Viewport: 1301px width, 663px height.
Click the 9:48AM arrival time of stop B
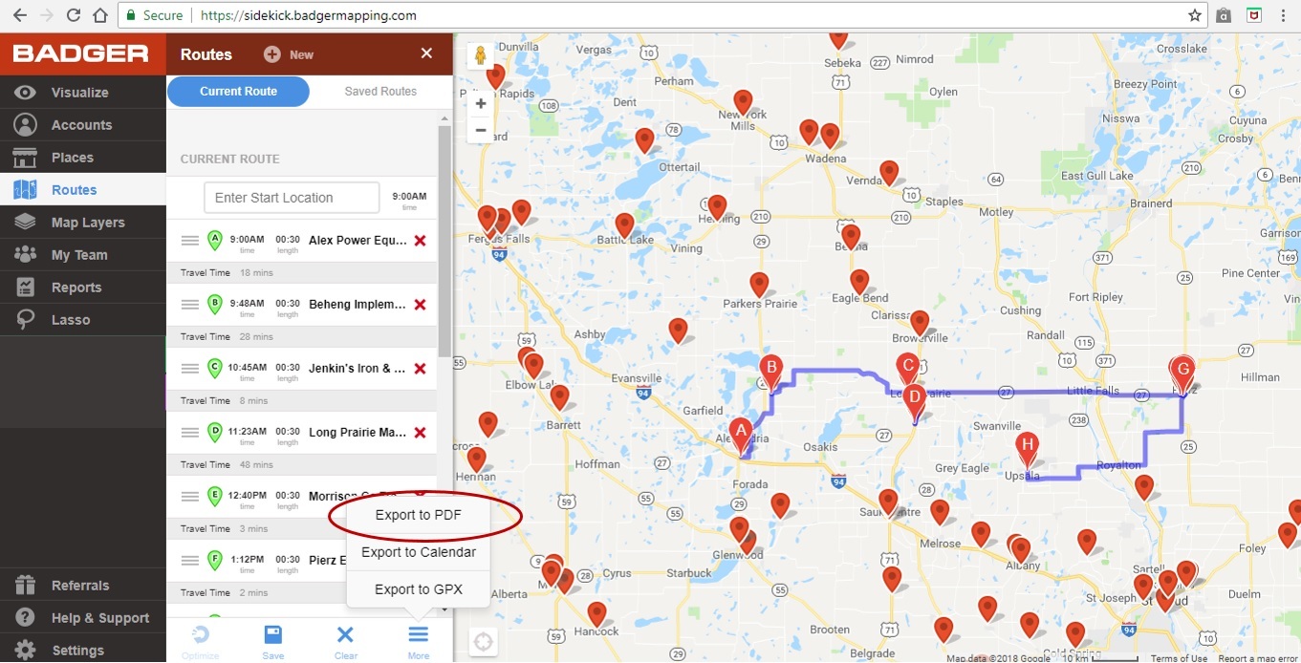coord(247,304)
